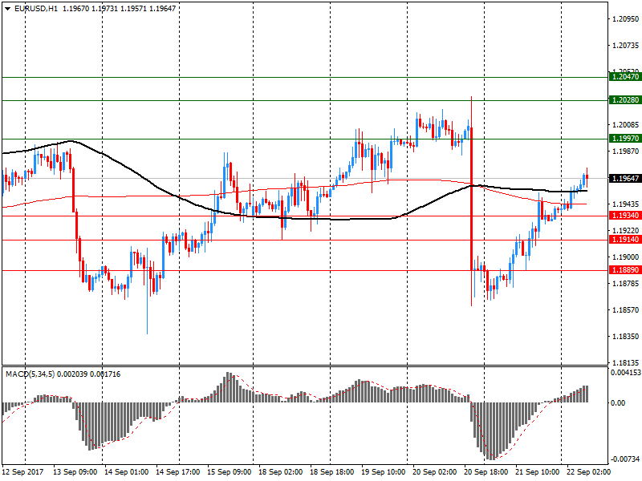This screenshot has height=481, width=642.
Task: Click the 14 Sep 17:00 time axis label
Action: point(178,472)
